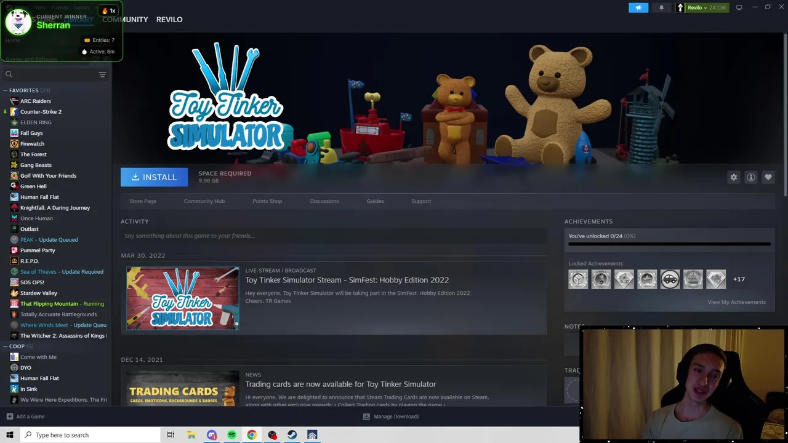The width and height of the screenshot is (788, 443).
Task: Open OBS Studio from the taskbar
Action: pyautogui.click(x=272, y=435)
